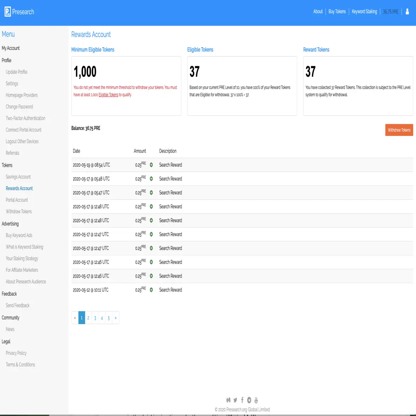This screenshot has width=416, height=416.
Task: Open Buy Keyword Ads in sidebar
Action: click(19, 235)
